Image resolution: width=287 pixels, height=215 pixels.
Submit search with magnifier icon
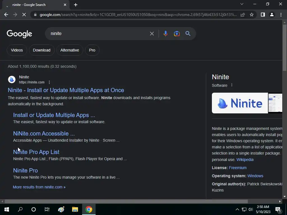tap(188, 34)
